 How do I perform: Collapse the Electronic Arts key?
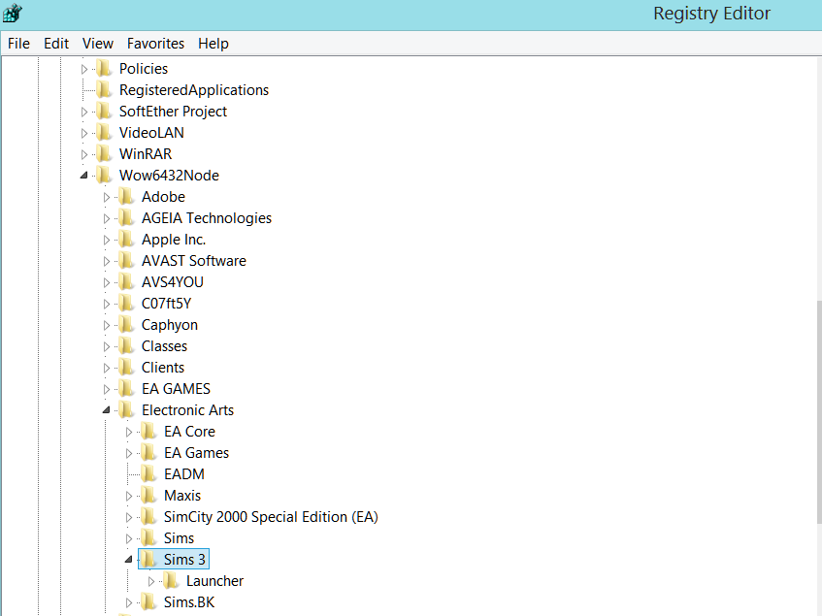[x=106, y=410]
